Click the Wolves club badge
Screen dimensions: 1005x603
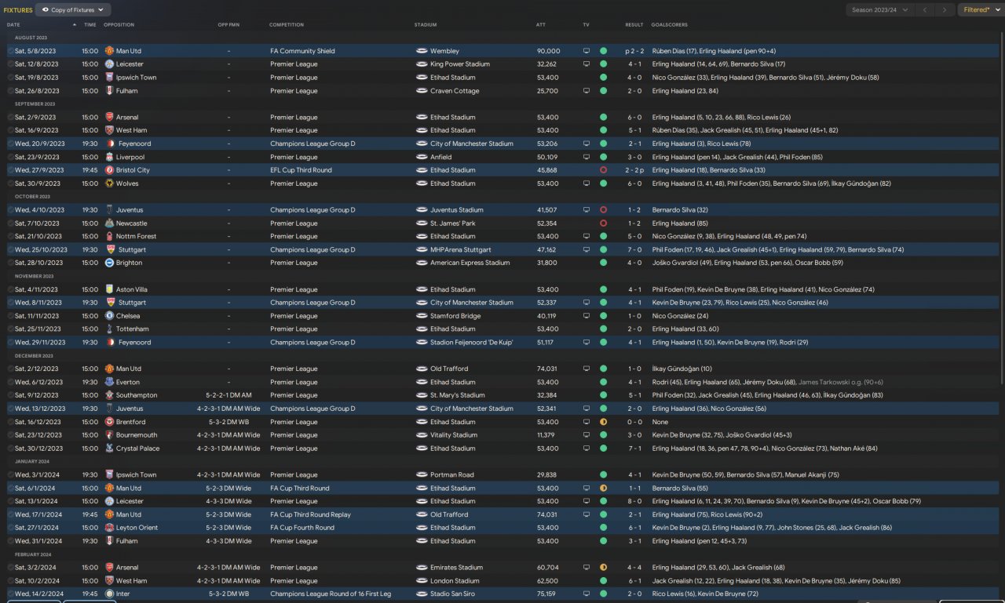click(108, 183)
